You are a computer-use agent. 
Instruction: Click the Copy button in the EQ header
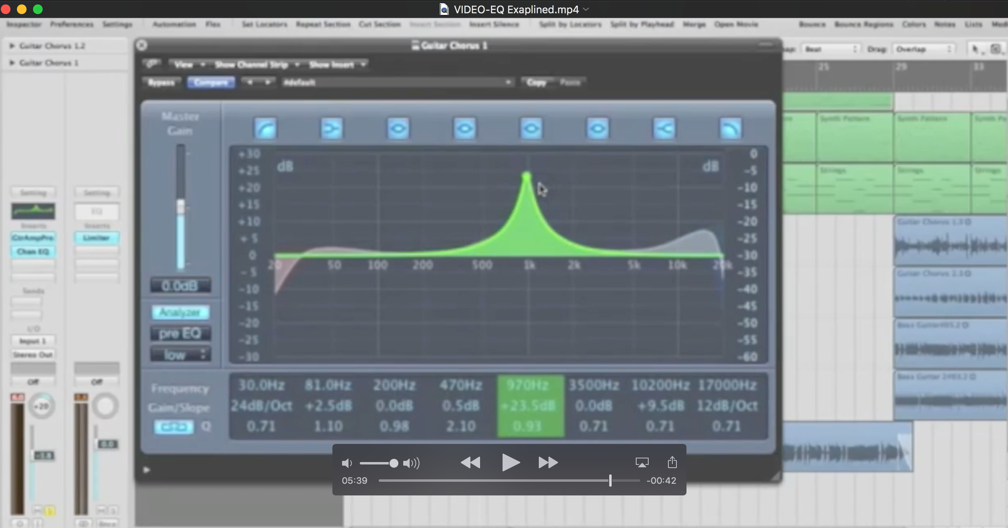(x=537, y=82)
